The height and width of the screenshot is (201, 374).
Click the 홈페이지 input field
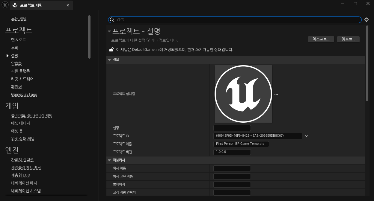coord(232,185)
